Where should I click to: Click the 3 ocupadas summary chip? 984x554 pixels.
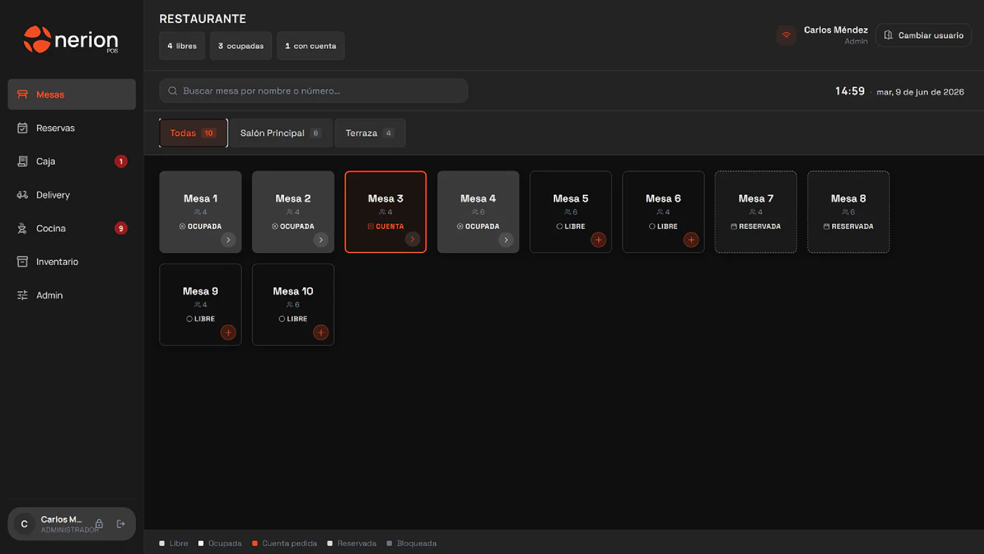click(241, 46)
